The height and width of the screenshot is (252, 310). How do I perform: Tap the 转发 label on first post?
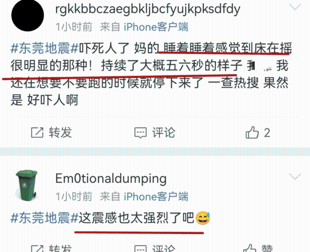tap(61, 133)
